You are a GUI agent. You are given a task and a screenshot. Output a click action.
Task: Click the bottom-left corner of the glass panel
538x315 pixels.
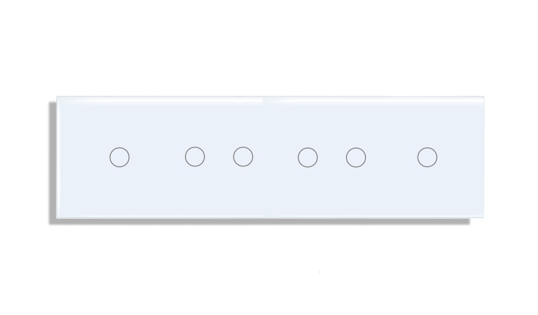(x=58, y=217)
